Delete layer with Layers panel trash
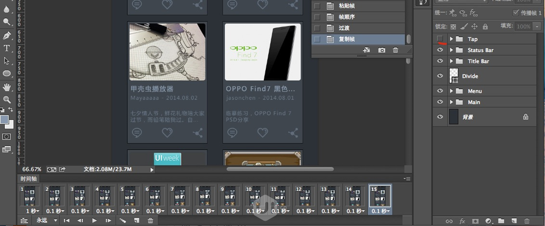The image size is (545, 226). pyautogui.click(x=527, y=221)
